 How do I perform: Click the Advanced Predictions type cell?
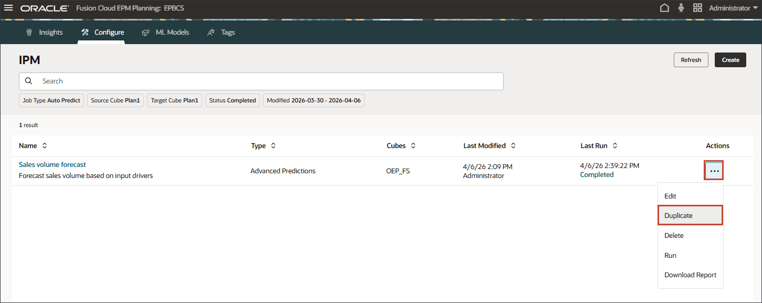pos(283,171)
